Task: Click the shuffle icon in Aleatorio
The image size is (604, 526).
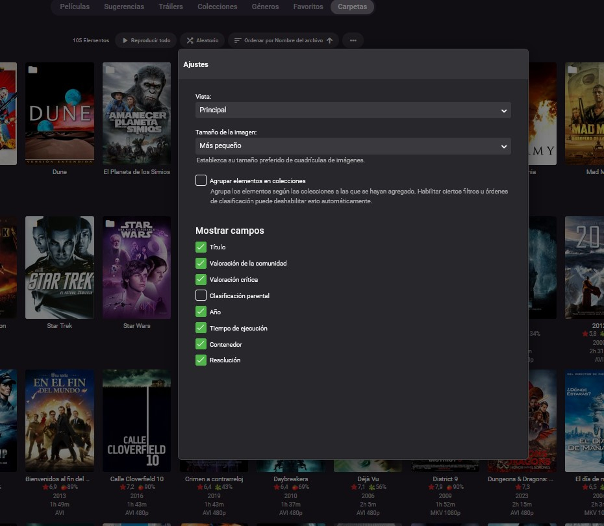Action: [x=190, y=40]
